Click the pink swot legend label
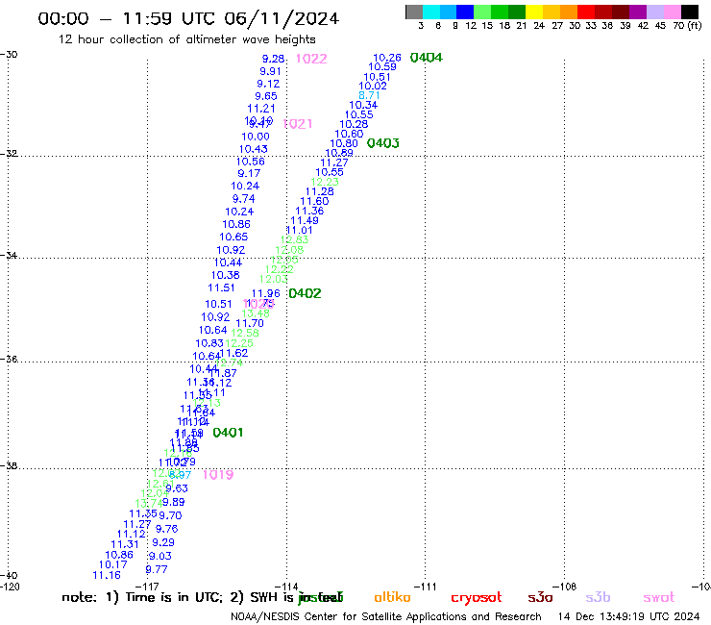Screen dimensions: 711x625 click(659, 598)
